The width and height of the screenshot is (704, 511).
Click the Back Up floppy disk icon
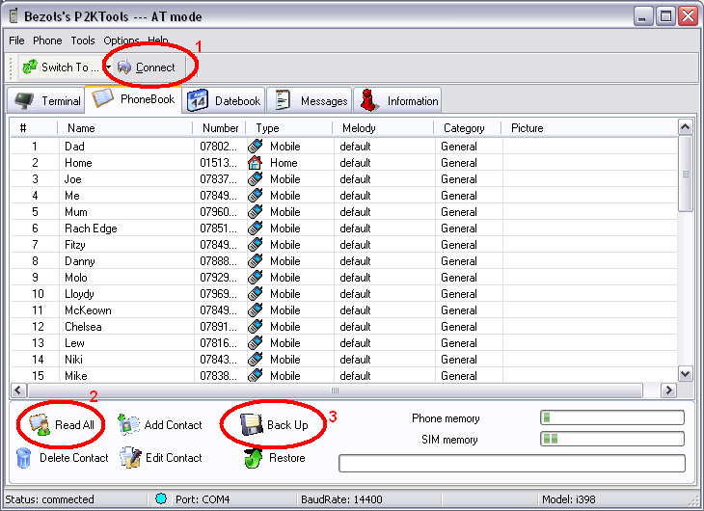point(252,425)
